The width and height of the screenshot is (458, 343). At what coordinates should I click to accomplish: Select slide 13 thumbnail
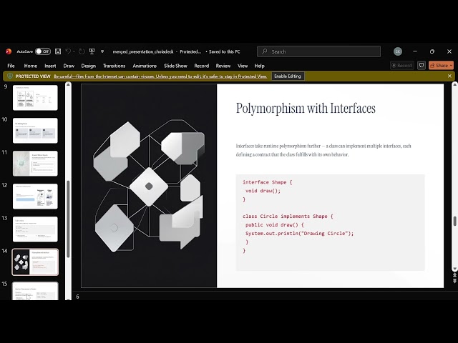point(35,229)
